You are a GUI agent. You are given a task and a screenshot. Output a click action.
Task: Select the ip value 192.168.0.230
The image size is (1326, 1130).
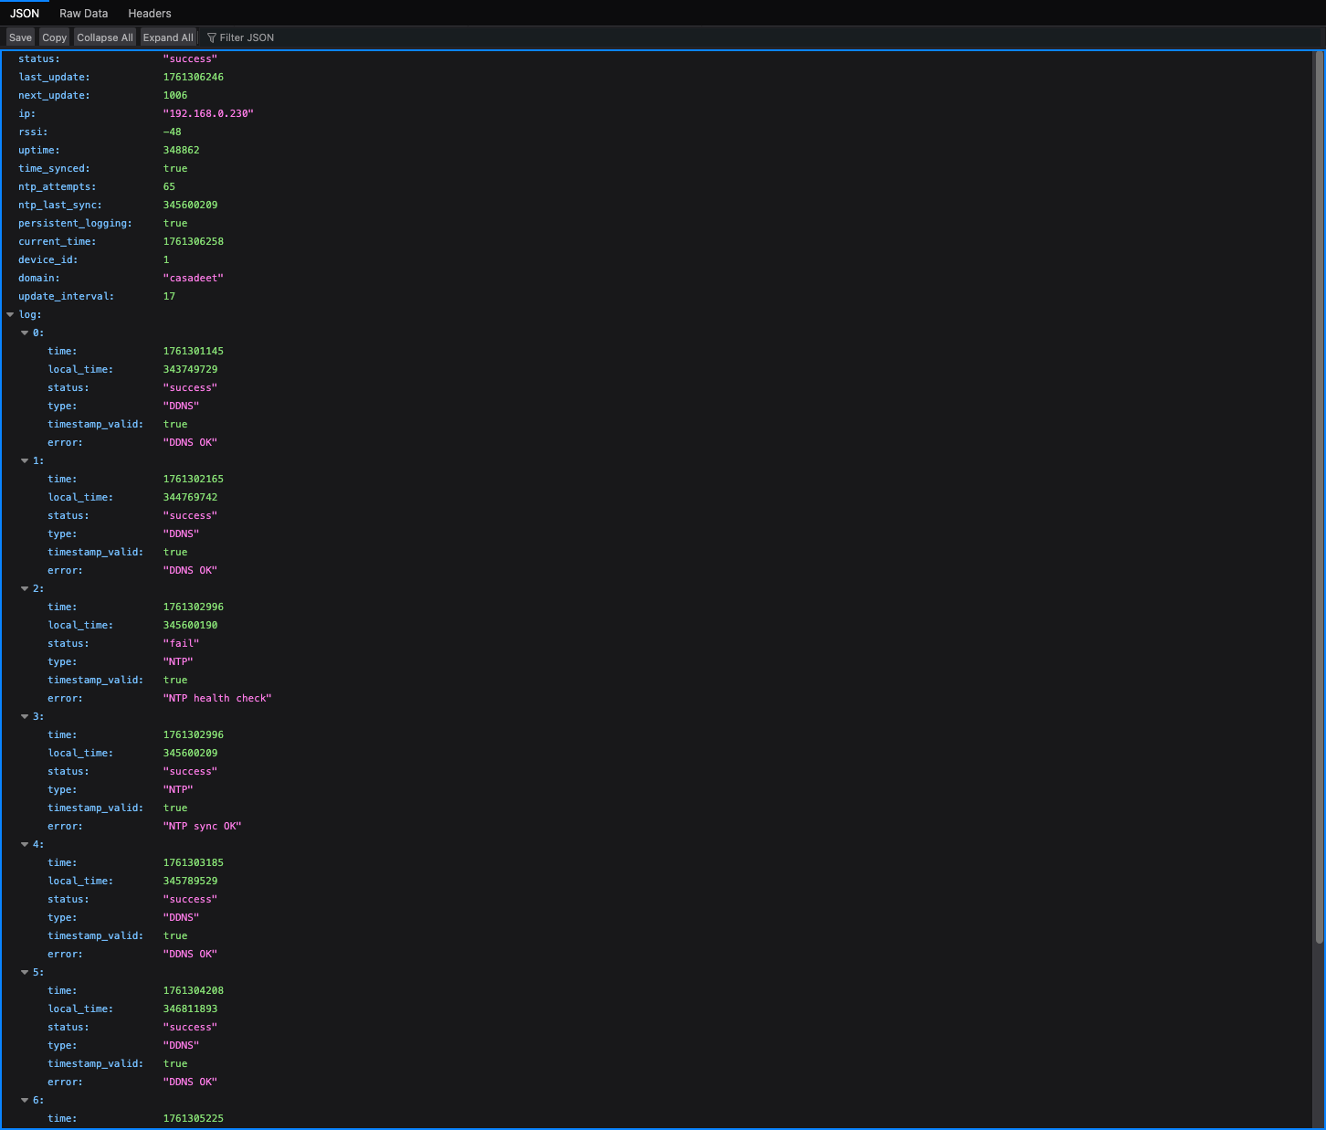click(208, 113)
